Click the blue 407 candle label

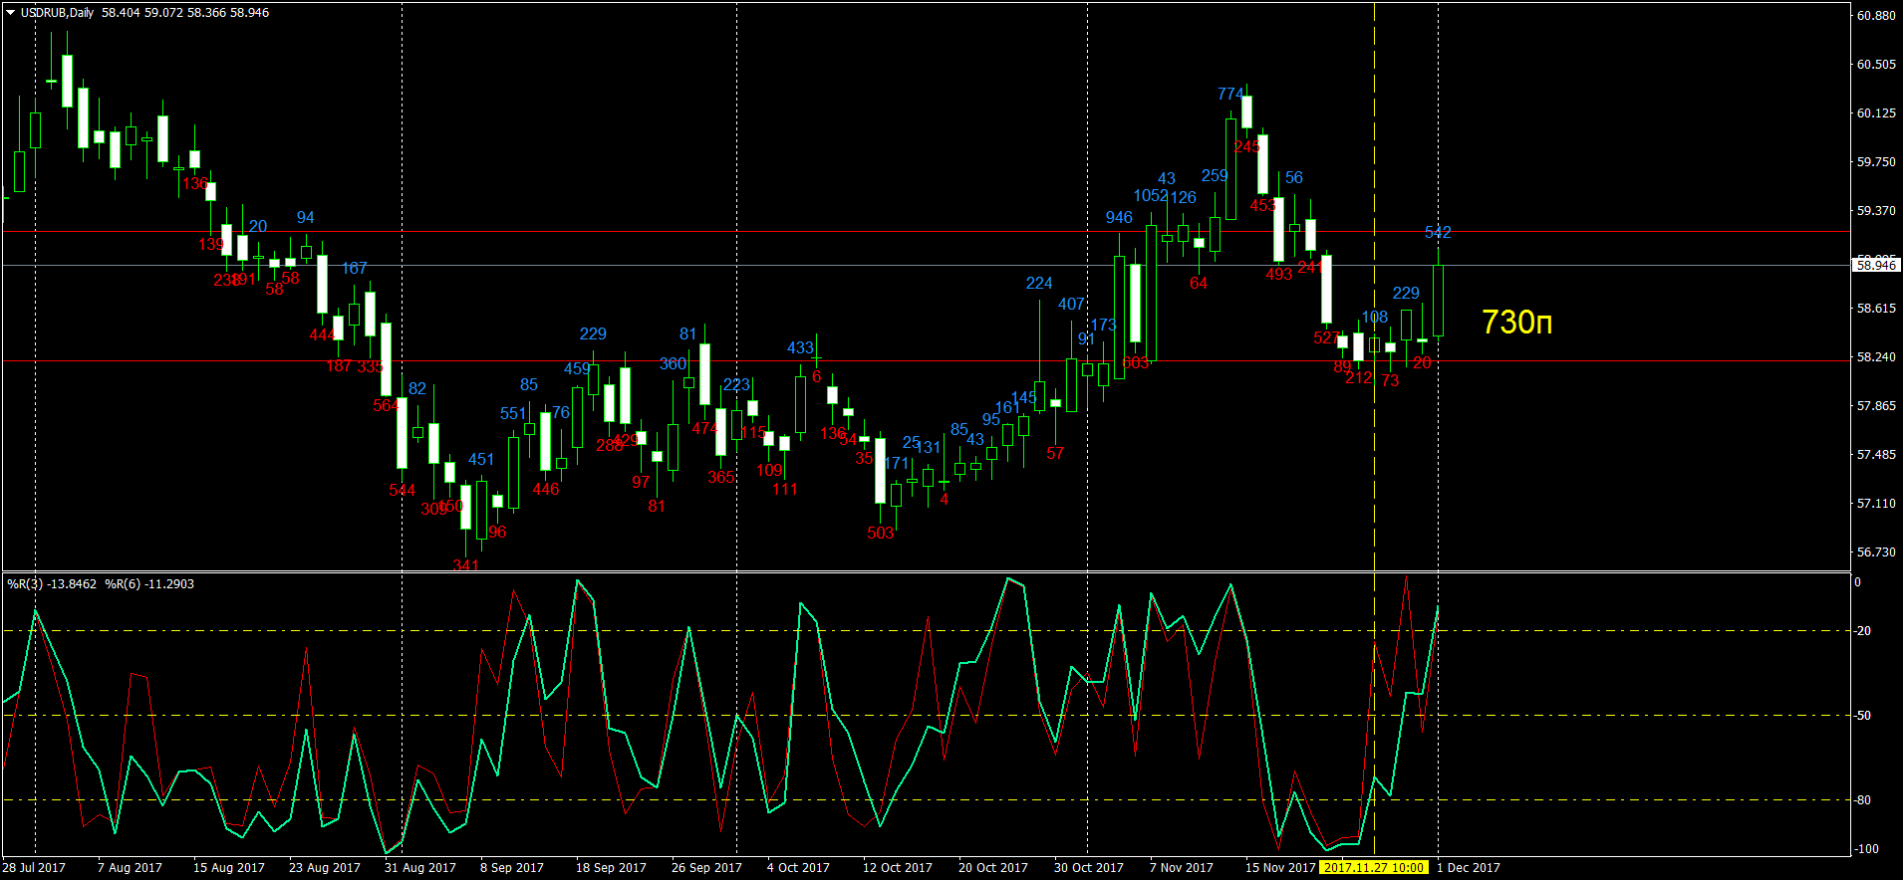click(x=1071, y=305)
